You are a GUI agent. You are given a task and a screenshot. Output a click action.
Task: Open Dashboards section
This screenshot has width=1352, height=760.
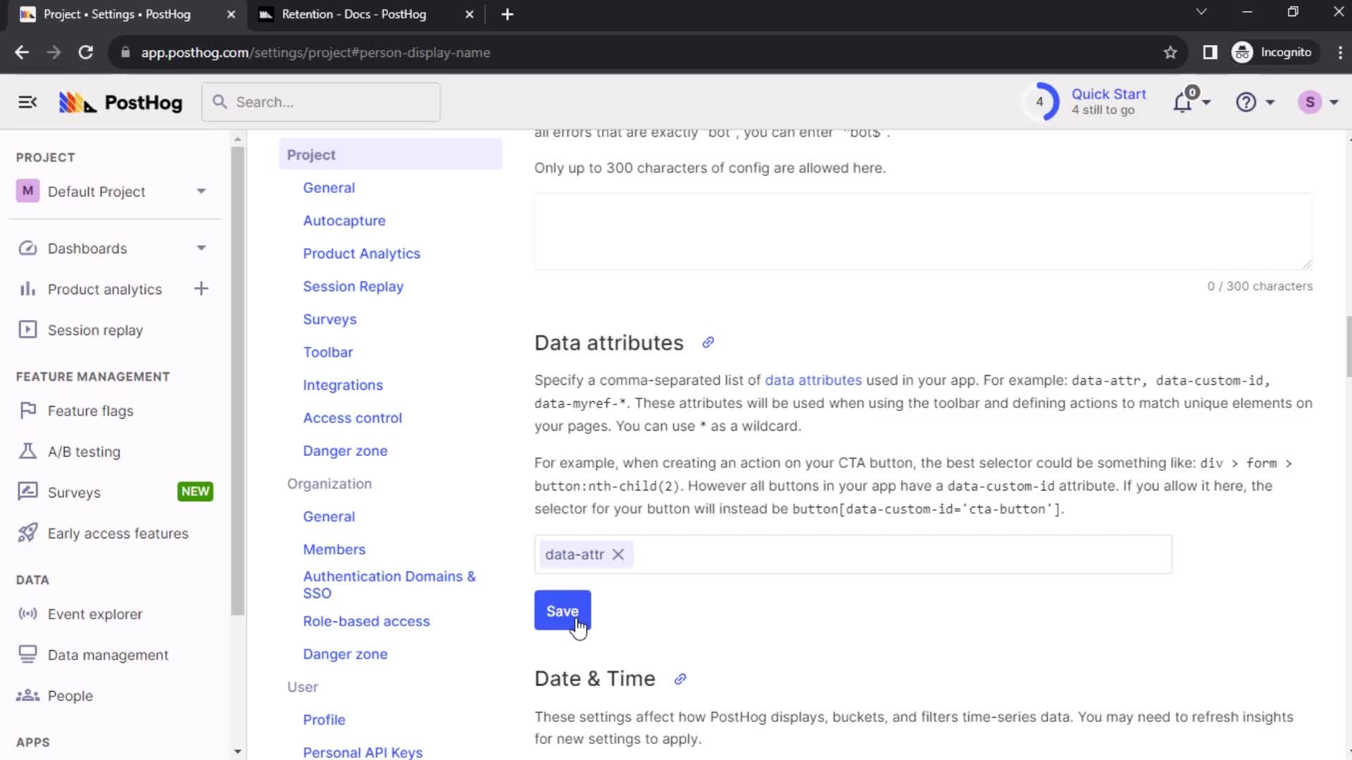(88, 248)
